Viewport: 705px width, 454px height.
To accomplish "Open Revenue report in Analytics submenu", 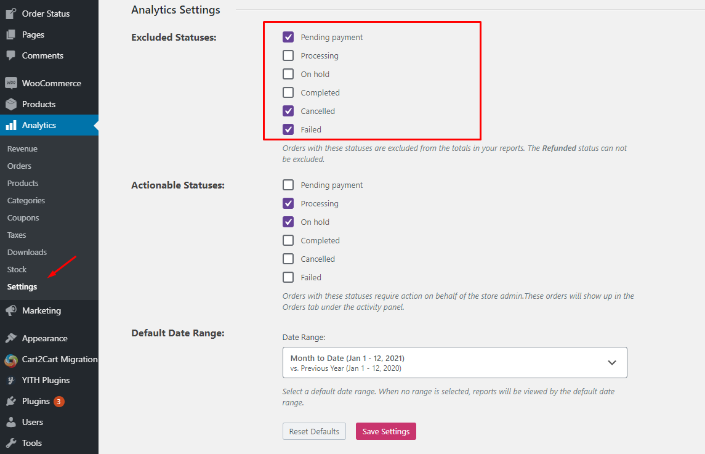I will (22, 148).
